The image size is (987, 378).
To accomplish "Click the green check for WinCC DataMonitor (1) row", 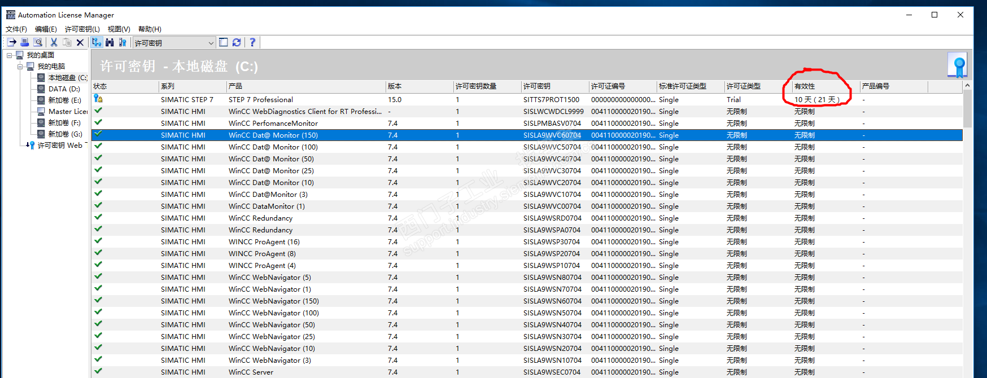I will pos(98,205).
